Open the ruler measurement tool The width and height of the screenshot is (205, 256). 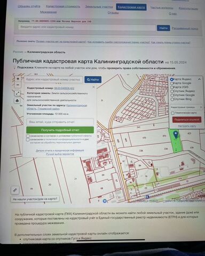tap(15, 190)
